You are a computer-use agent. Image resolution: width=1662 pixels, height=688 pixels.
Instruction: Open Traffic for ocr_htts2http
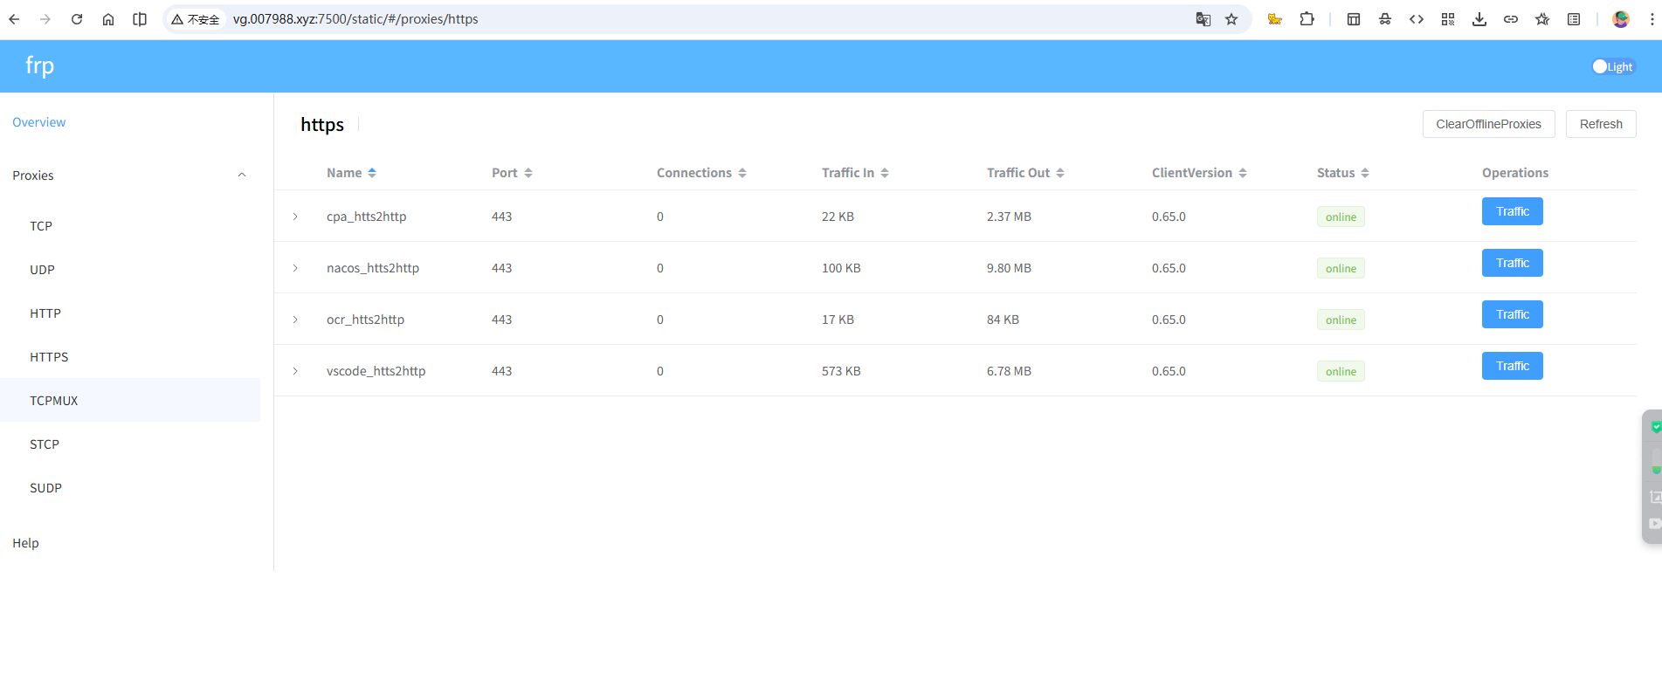1512,314
